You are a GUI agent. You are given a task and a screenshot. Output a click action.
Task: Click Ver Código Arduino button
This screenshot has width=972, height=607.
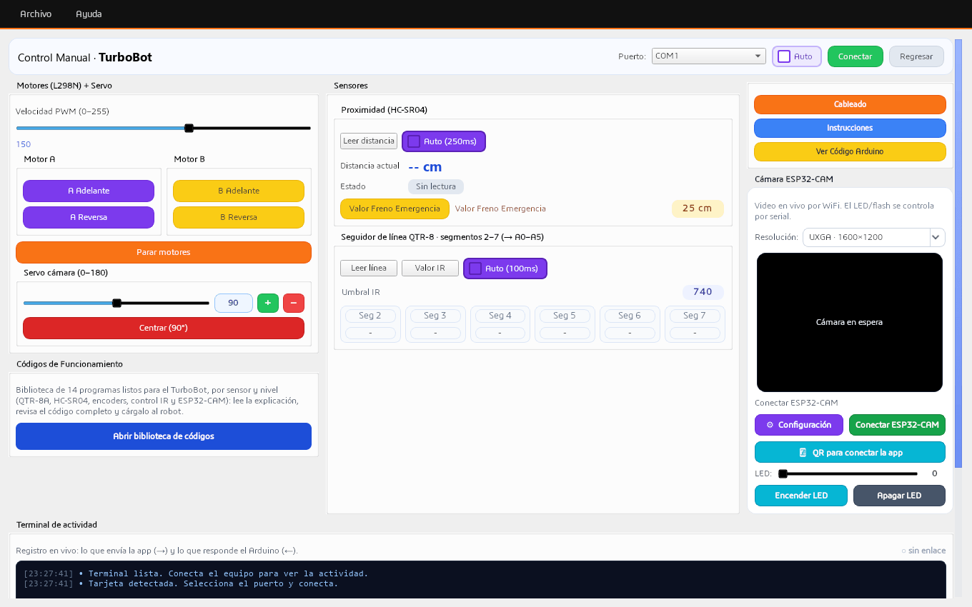(850, 151)
